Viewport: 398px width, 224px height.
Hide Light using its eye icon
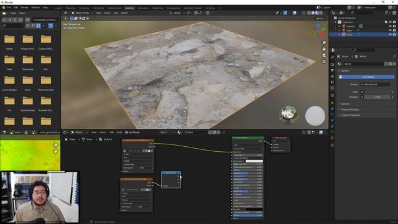(390, 30)
